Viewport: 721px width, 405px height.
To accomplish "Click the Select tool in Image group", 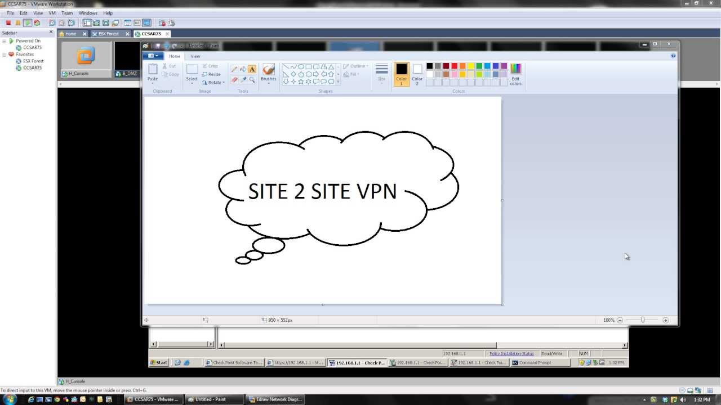I will pyautogui.click(x=192, y=70).
